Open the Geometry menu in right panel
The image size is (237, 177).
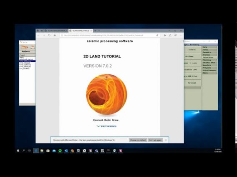(x=209, y=52)
